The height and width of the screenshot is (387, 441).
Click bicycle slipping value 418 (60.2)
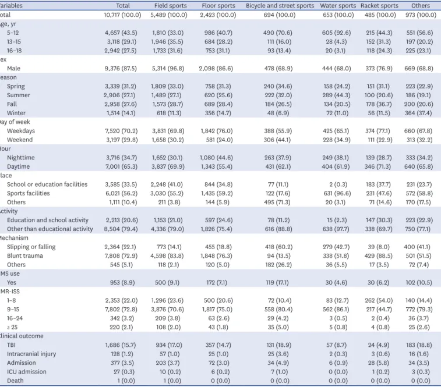tap(278, 247)
